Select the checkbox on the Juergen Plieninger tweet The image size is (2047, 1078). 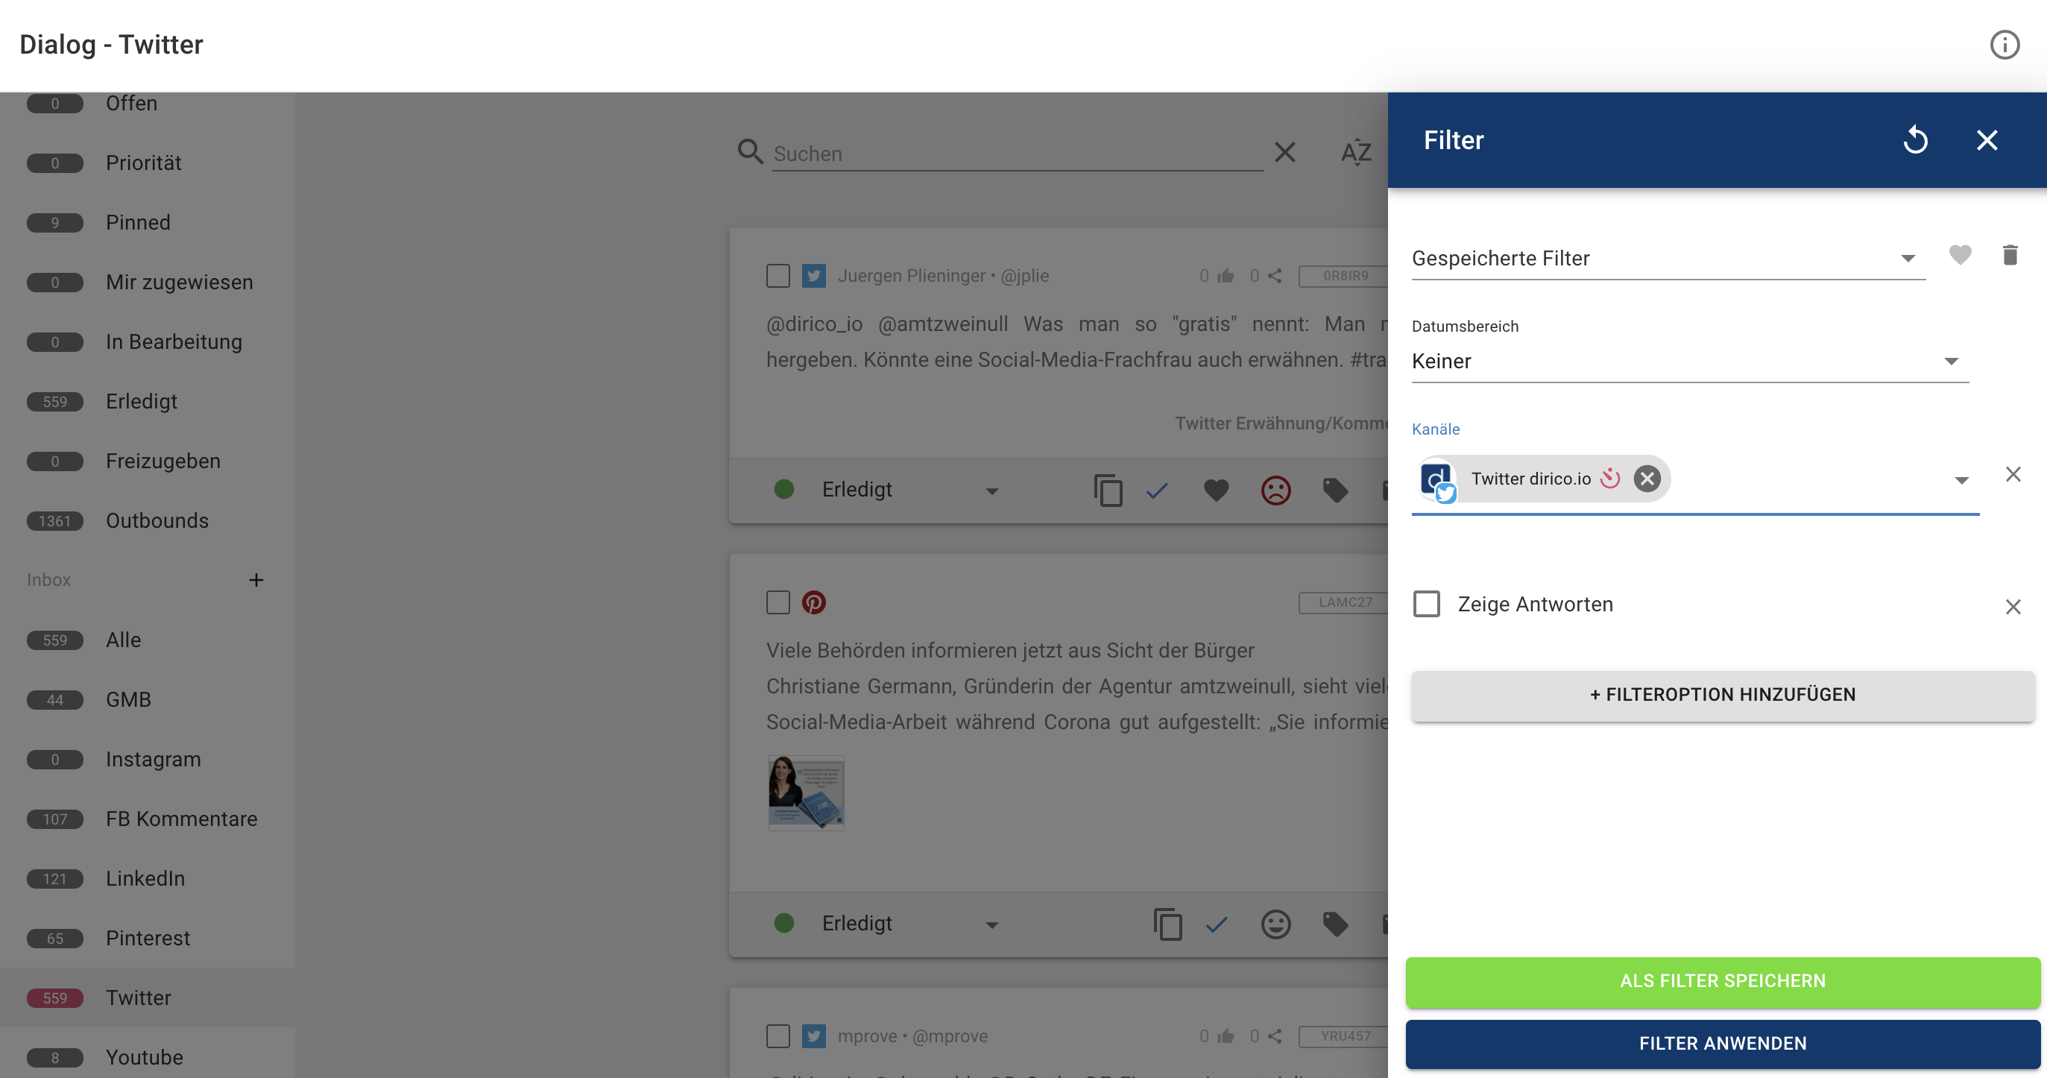[778, 275]
